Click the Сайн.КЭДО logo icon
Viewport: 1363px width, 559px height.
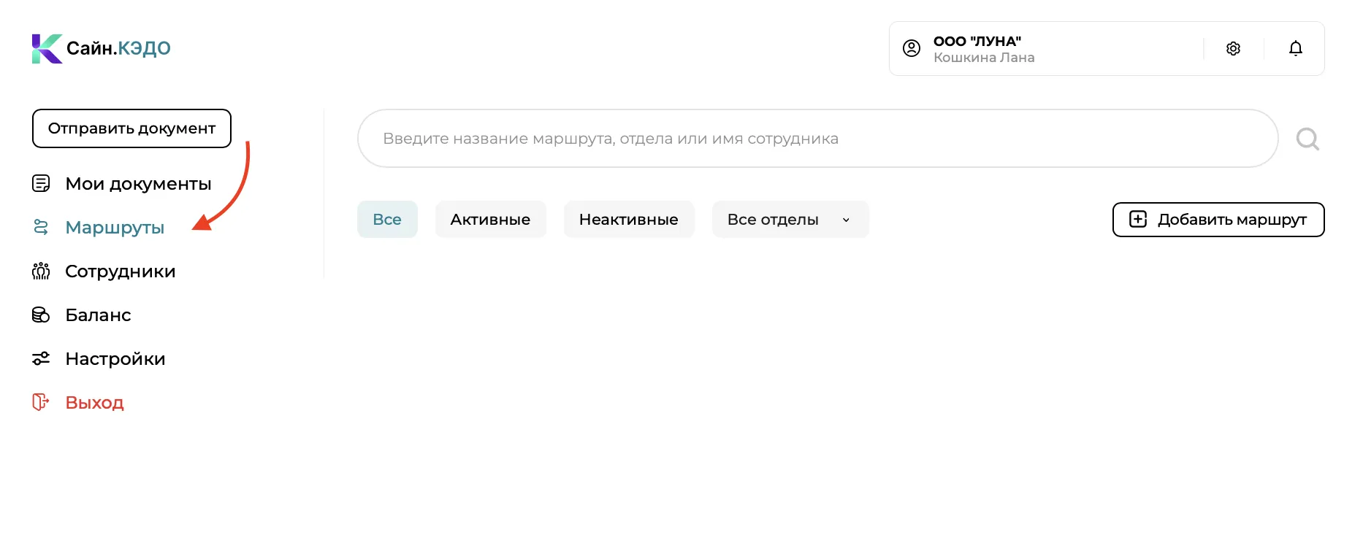click(47, 48)
